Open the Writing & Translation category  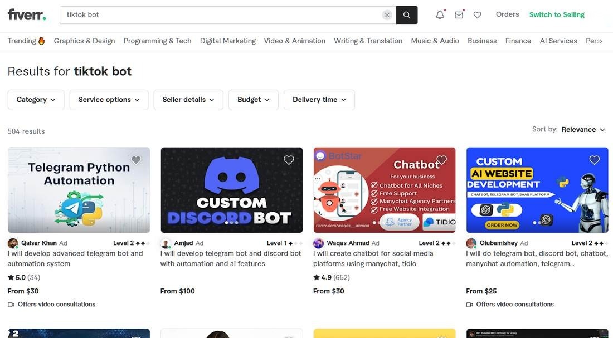pos(368,41)
